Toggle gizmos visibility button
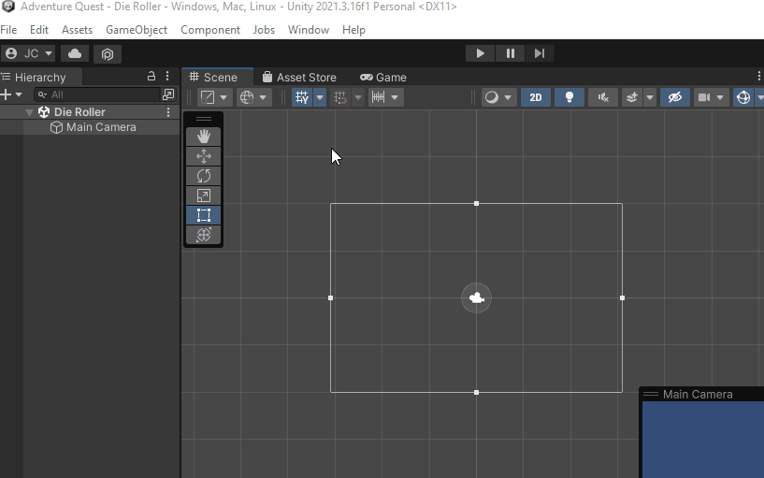The image size is (764, 478). click(x=743, y=97)
